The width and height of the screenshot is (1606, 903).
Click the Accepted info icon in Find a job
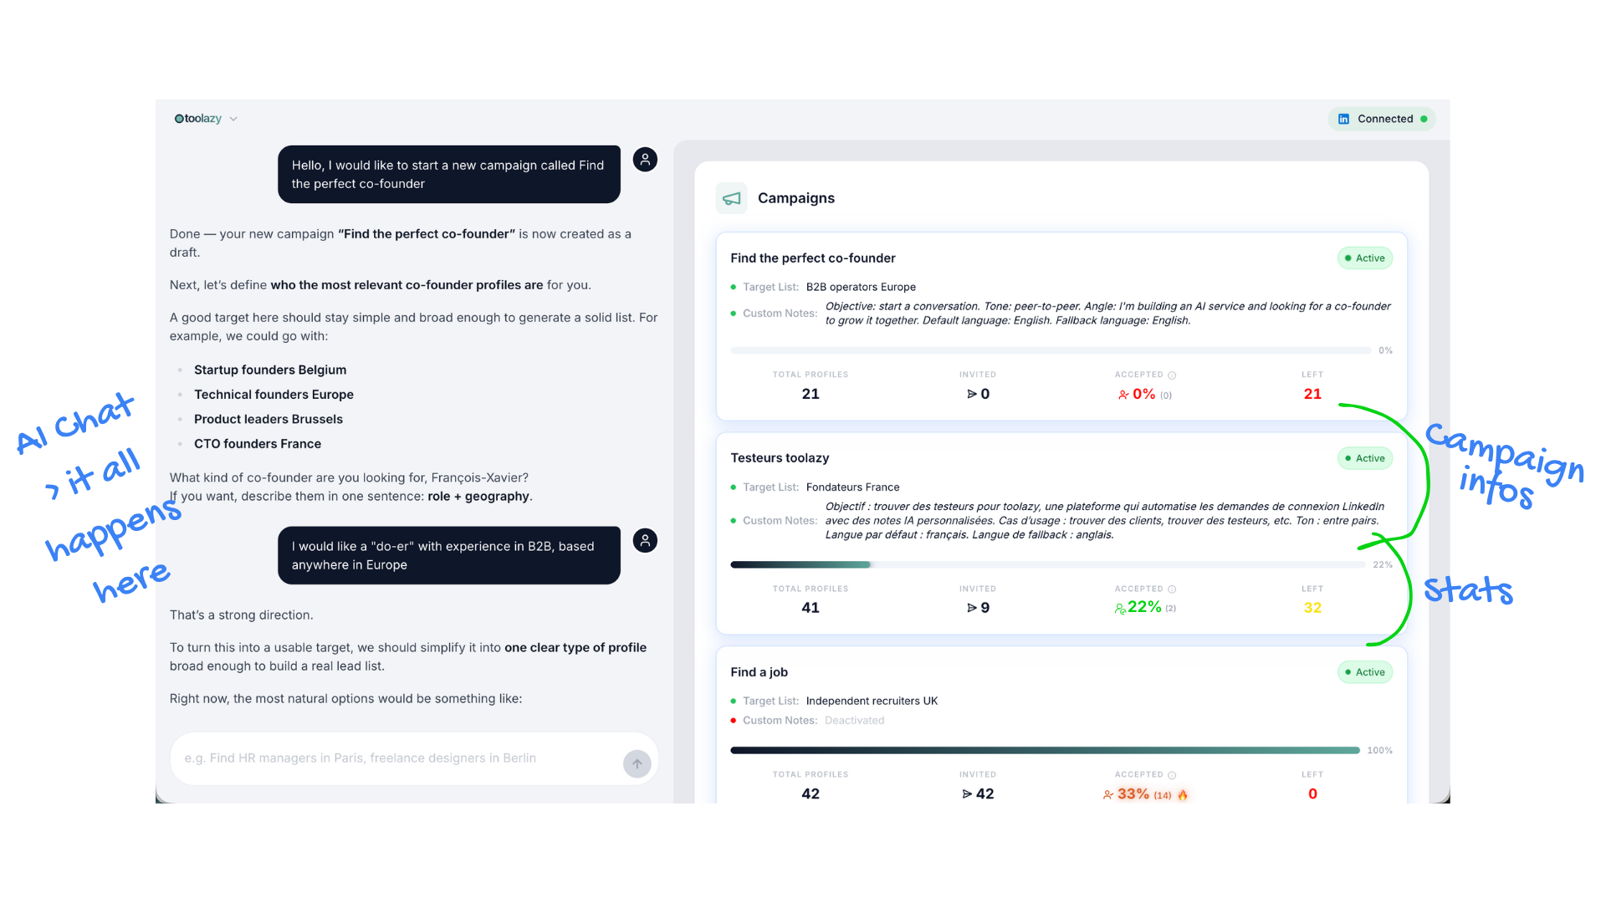tap(1172, 775)
